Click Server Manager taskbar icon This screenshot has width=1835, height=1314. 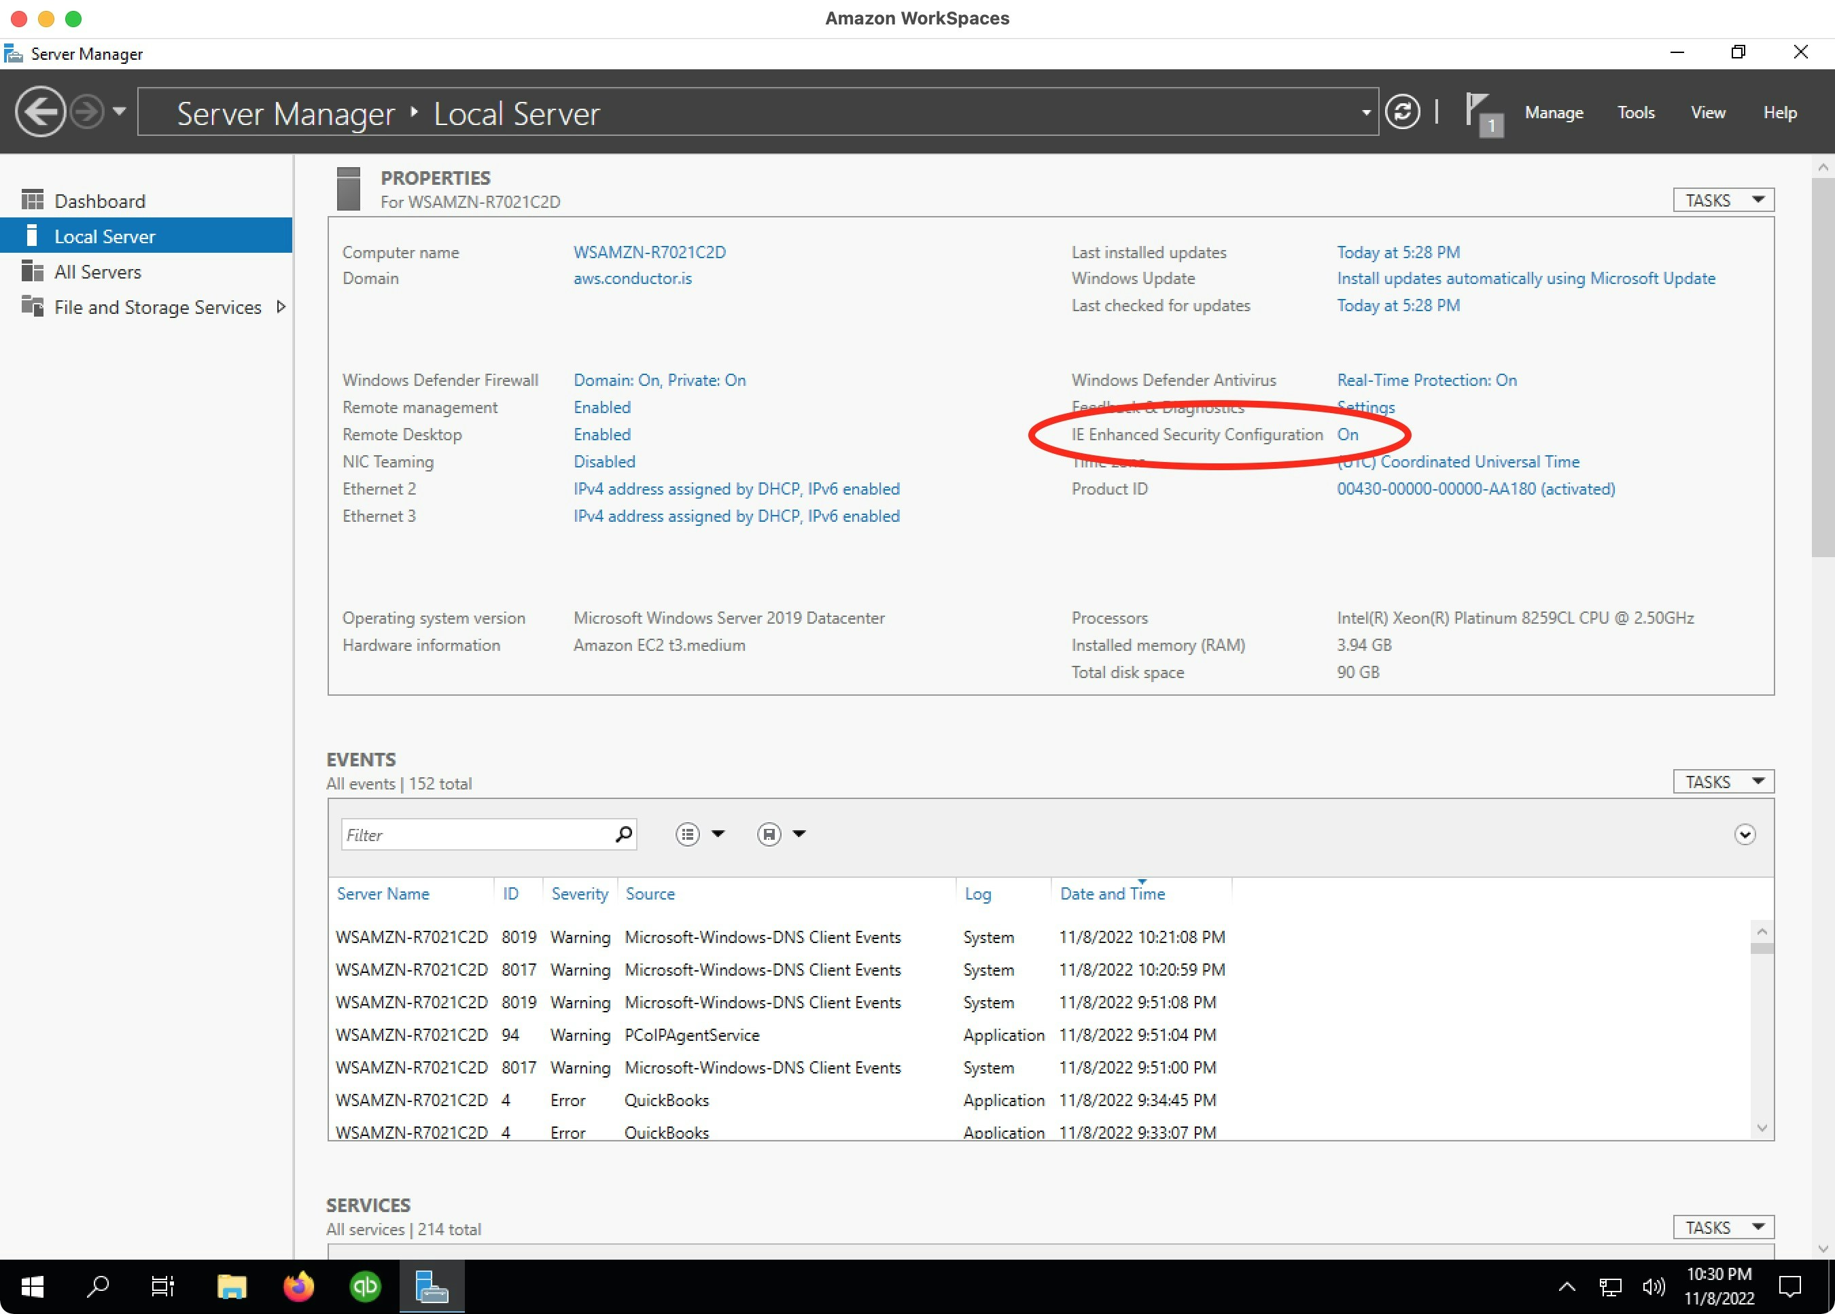click(432, 1285)
